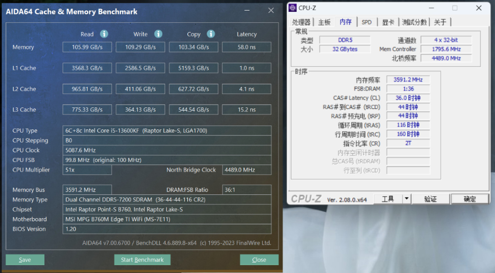Click the 确定 button in CPU-Z
The height and width of the screenshot is (273, 495).
pyautogui.click(x=470, y=198)
